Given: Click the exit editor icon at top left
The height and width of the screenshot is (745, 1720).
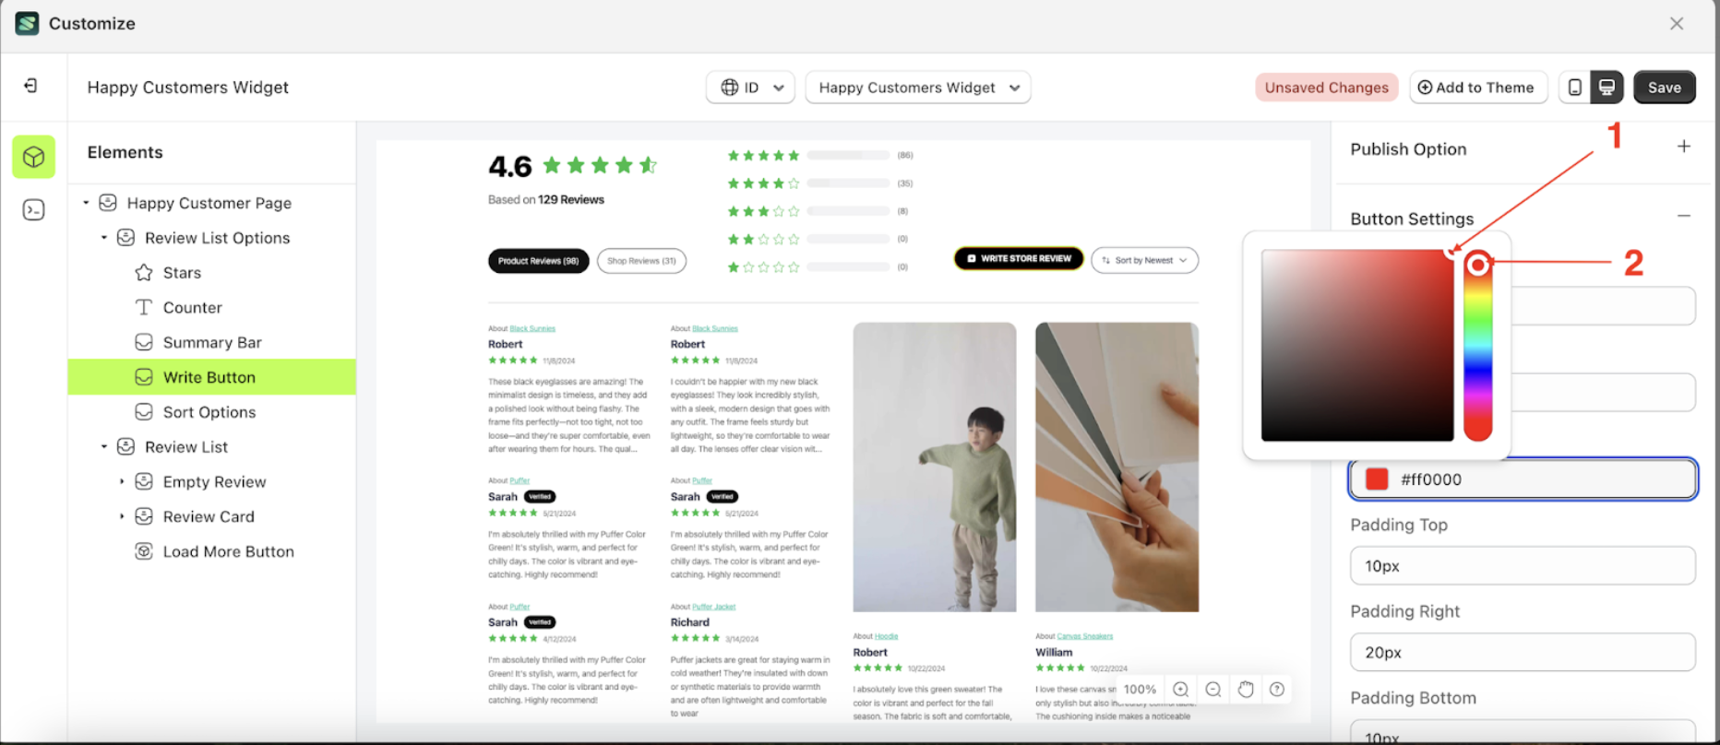Looking at the screenshot, I should coord(30,86).
